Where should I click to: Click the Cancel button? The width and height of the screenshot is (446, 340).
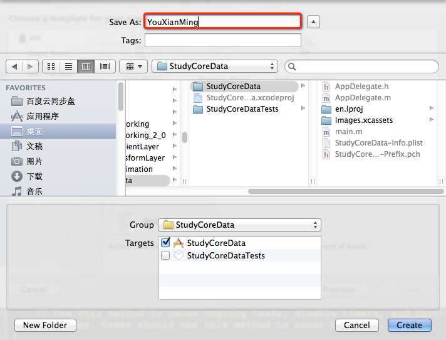357,325
